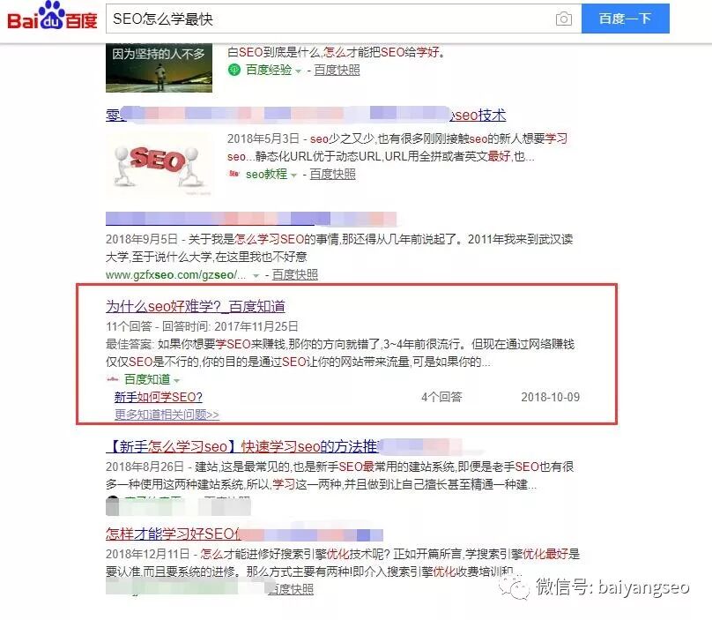The image size is (712, 620).
Task: Click the 百度一下 search button
Action: (626, 19)
